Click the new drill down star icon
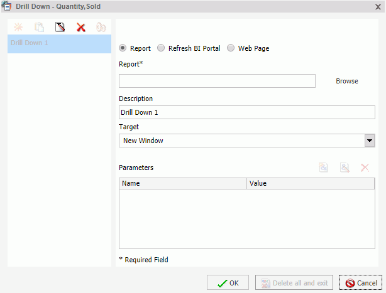Image resolution: width=386 pixels, height=293 pixels. coord(18,27)
